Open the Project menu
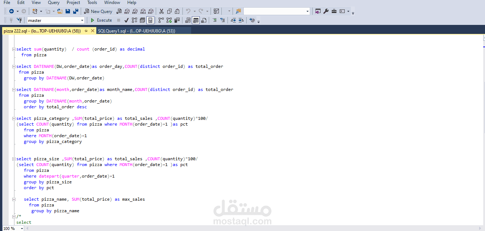Viewport: 485px width, 231px height. [73, 3]
